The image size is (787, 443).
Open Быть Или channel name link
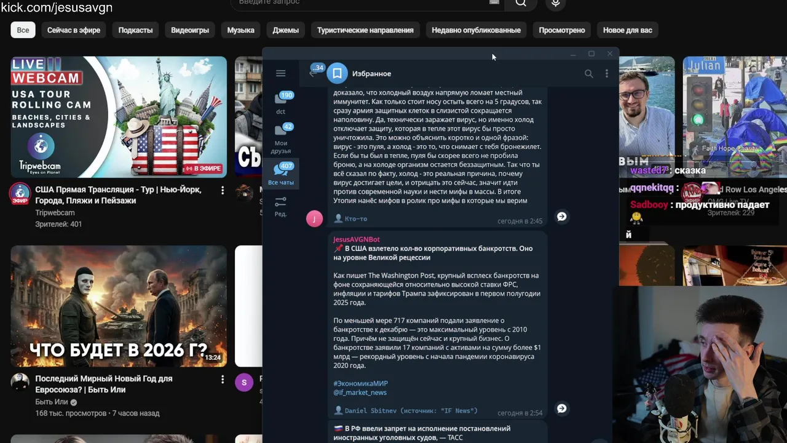[52, 402]
